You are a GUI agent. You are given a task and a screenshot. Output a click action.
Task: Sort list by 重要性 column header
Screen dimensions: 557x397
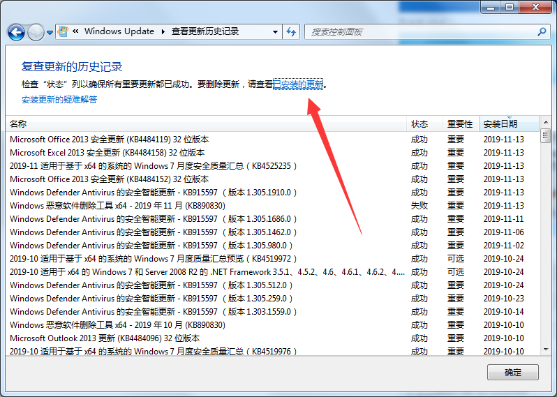pyautogui.click(x=461, y=124)
